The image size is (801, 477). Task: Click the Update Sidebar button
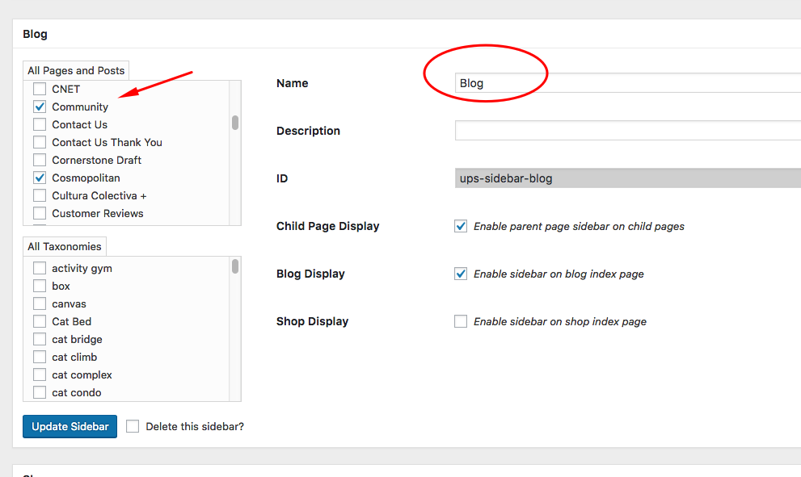(x=70, y=426)
